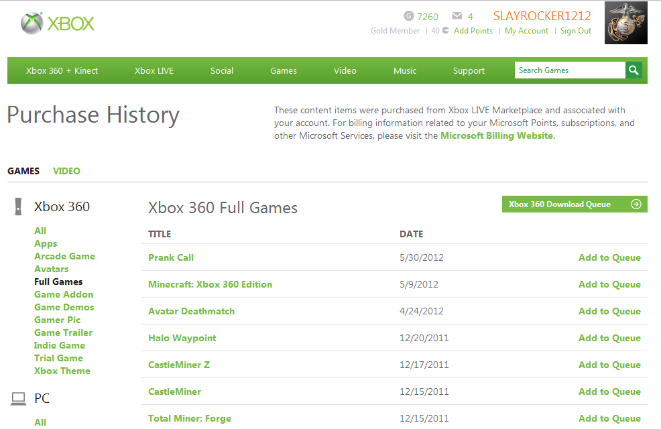Click the Sign Out link
The height and width of the screenshot is (429, 661).
click(575, 31)
